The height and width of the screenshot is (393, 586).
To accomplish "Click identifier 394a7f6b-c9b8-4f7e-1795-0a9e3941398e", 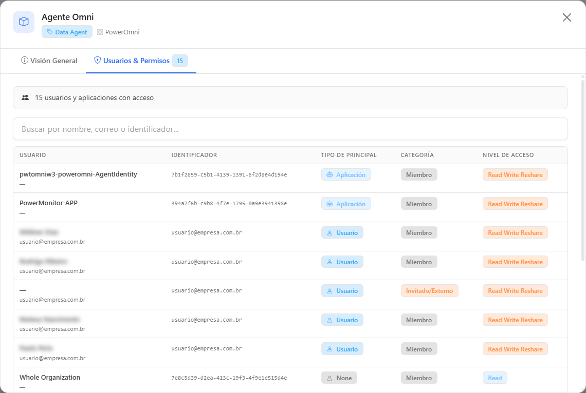I will click(229, 204).
